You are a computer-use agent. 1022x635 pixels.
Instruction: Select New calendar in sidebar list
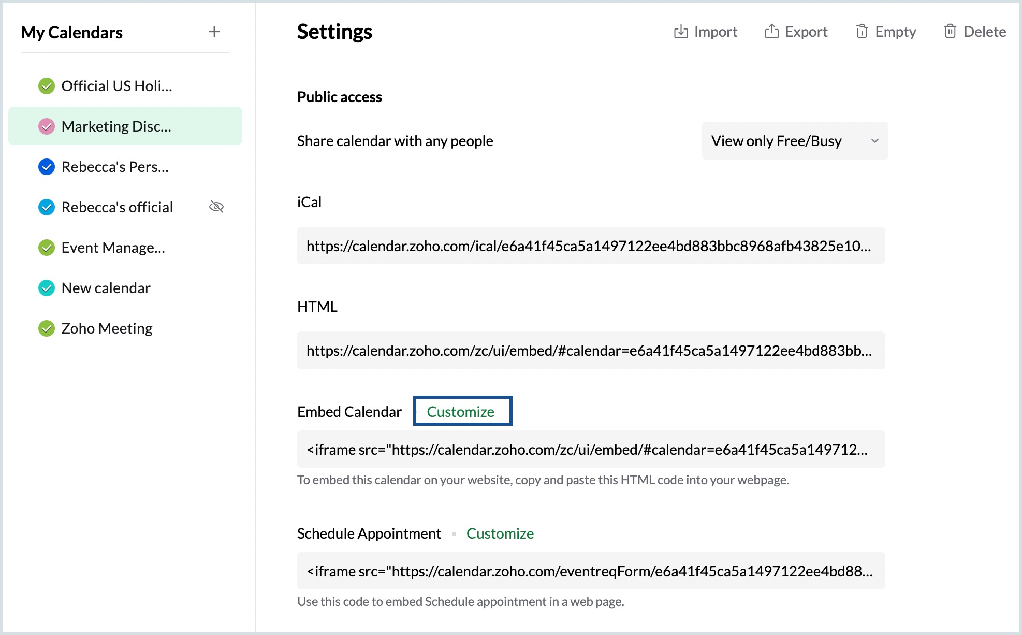[x=106, y=288]
